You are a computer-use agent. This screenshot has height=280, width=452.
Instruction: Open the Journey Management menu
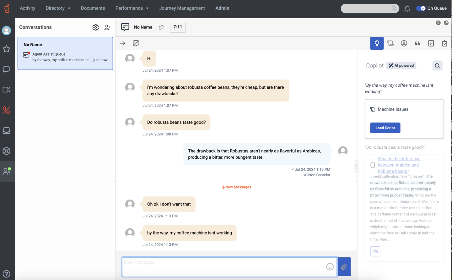[182, 8]
